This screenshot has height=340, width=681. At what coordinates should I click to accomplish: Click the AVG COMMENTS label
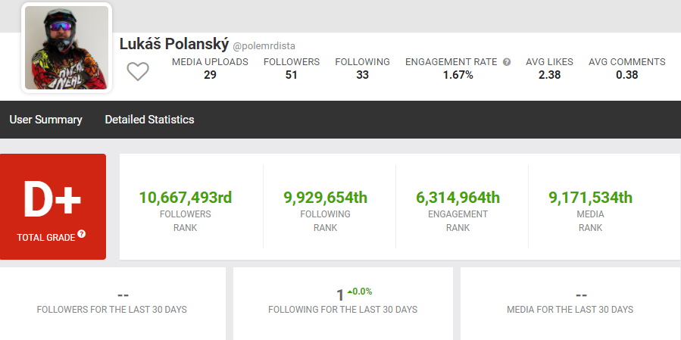[x=626, y=62]
